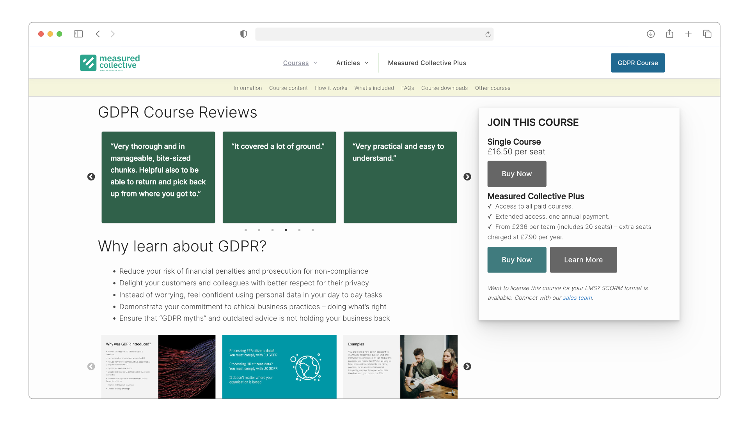Expand the Courses dropdown menu

(300, 63)
